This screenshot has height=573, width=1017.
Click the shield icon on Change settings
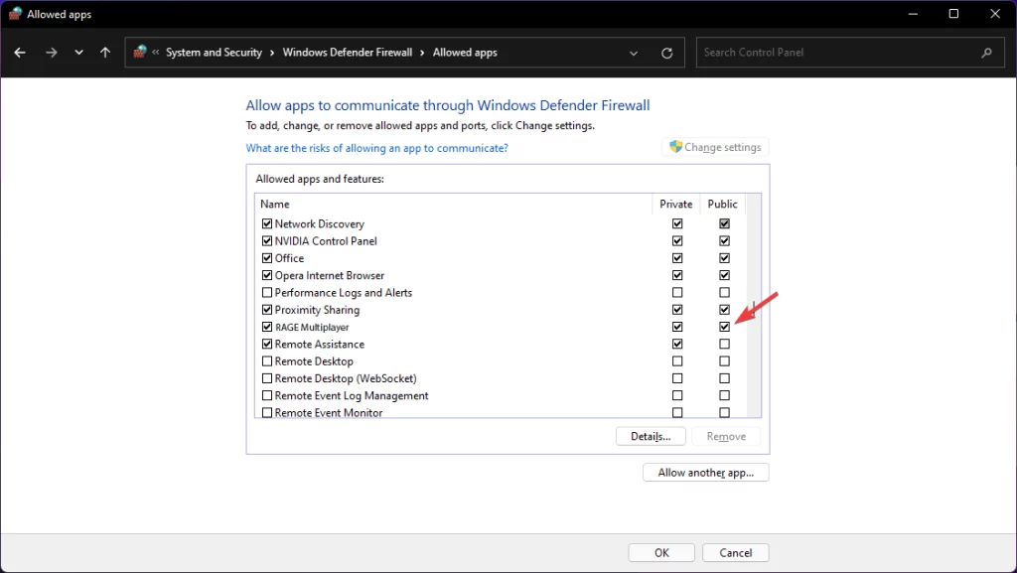click(x=676, y=146)
